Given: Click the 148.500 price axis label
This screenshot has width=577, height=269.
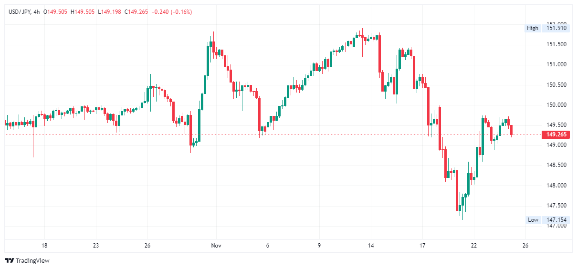Looking at the screenshot, I should coord(556,165).
